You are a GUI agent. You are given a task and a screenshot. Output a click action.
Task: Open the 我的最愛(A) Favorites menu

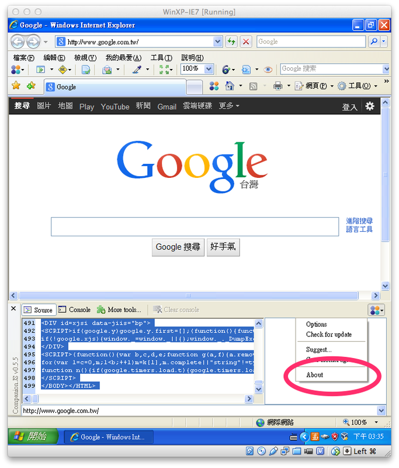(123, 57)
